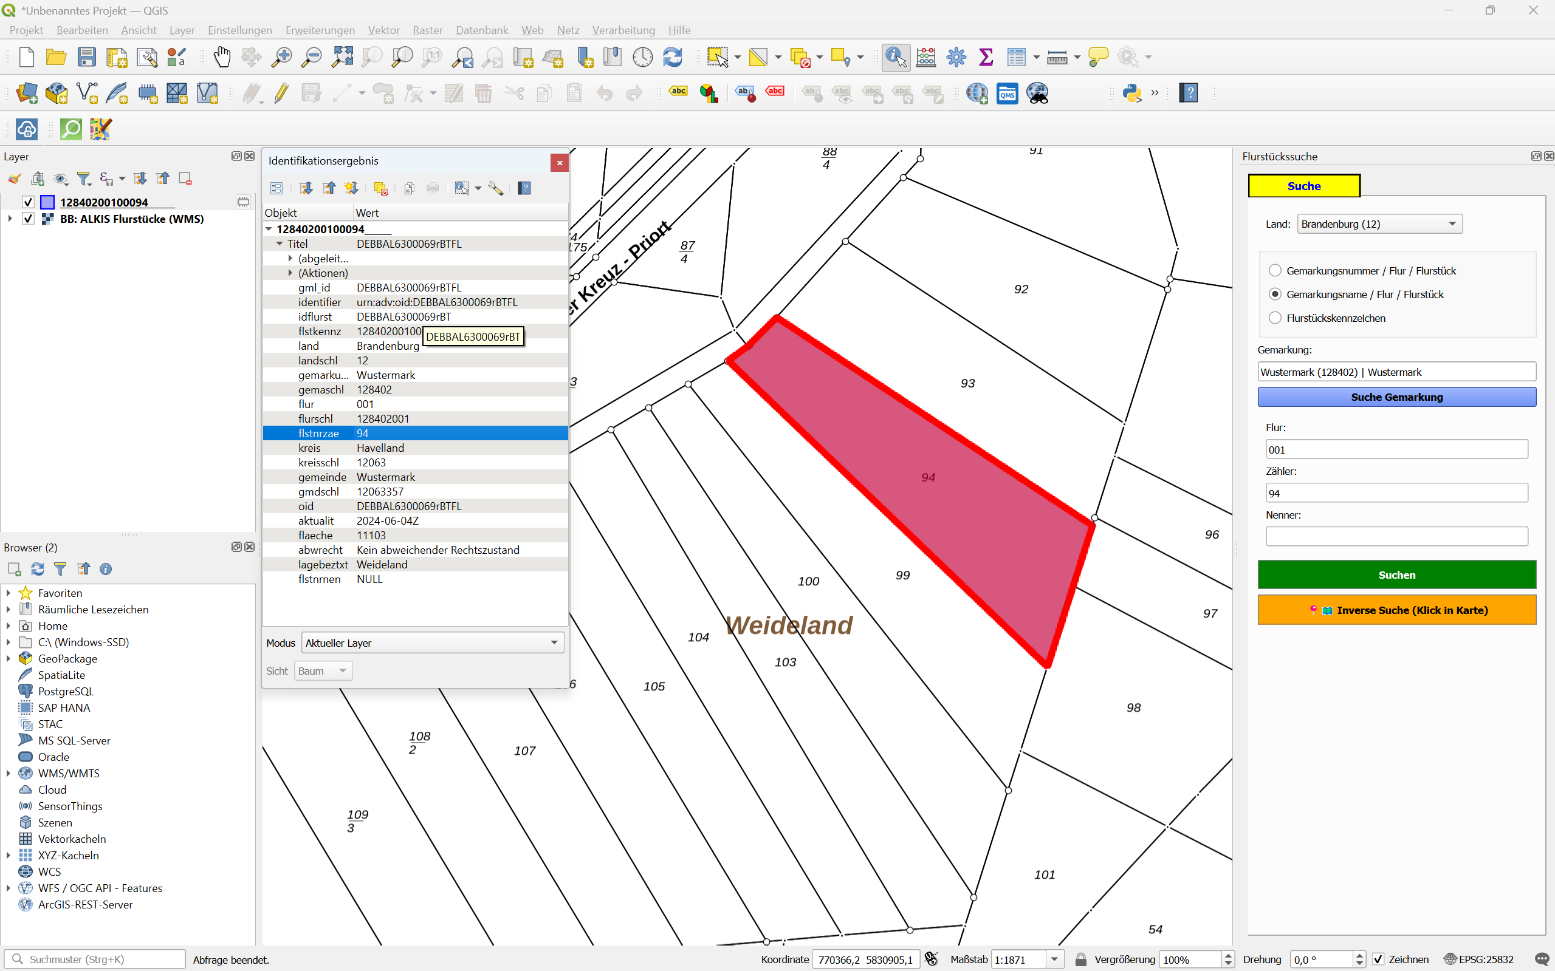Viewport: 1555px width, 971px height.
Task: Select the flaeche 11103 row
Action: tap(415, 536)
